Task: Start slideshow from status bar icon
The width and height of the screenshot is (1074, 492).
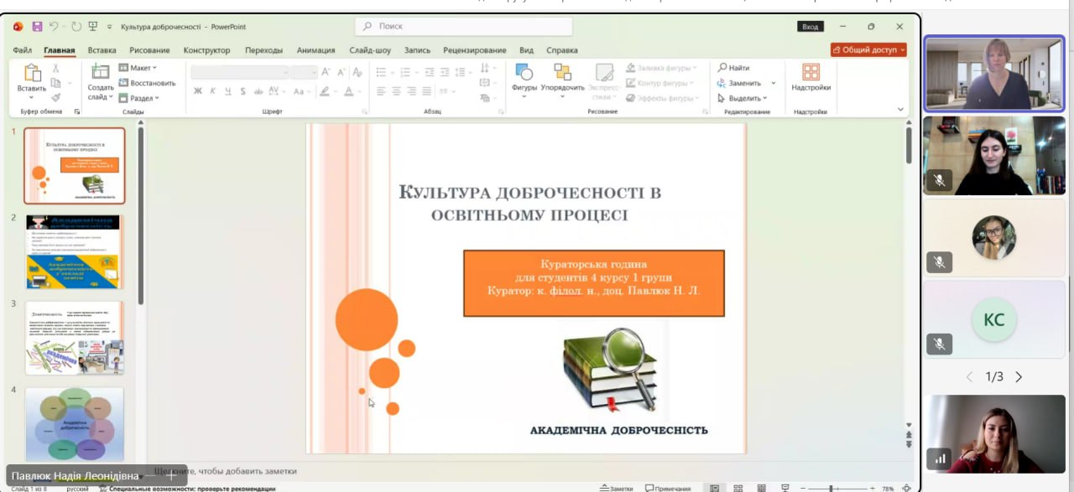Action: [x=785, y=488]
